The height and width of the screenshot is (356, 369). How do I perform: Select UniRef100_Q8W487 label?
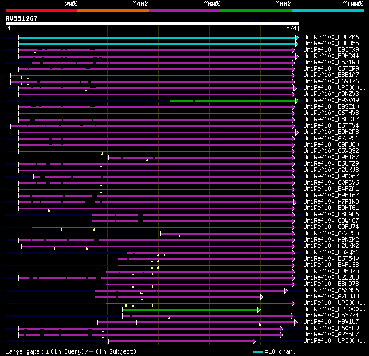click(x=331, y=221)
